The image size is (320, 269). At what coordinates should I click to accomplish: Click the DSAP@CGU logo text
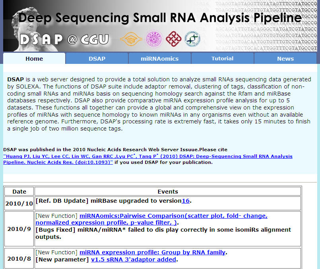[64, 39]
